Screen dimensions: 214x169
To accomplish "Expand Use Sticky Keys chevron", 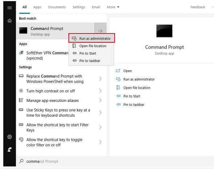I will coord(100,112).
